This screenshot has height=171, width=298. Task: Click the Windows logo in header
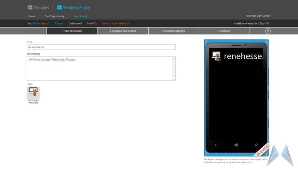click(38, 7)
